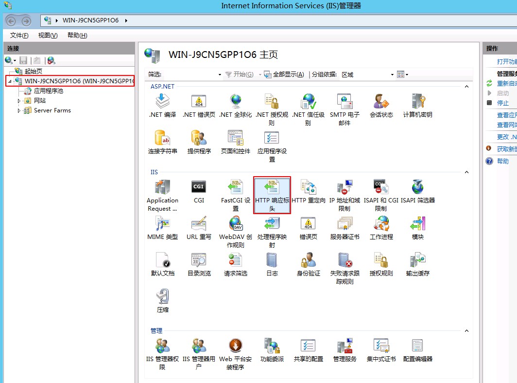
Task: Open the 视图(V) menu
Action: tap(48, 36)
